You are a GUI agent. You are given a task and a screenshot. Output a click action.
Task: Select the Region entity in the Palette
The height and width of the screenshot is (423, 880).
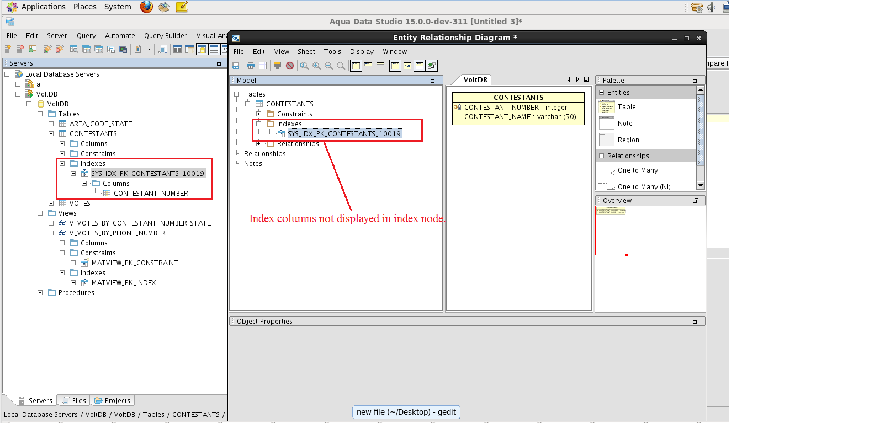pyautogui.click(x=619, y=140)
